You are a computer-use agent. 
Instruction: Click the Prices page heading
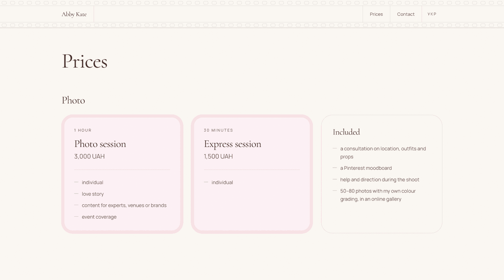point(84,61)
